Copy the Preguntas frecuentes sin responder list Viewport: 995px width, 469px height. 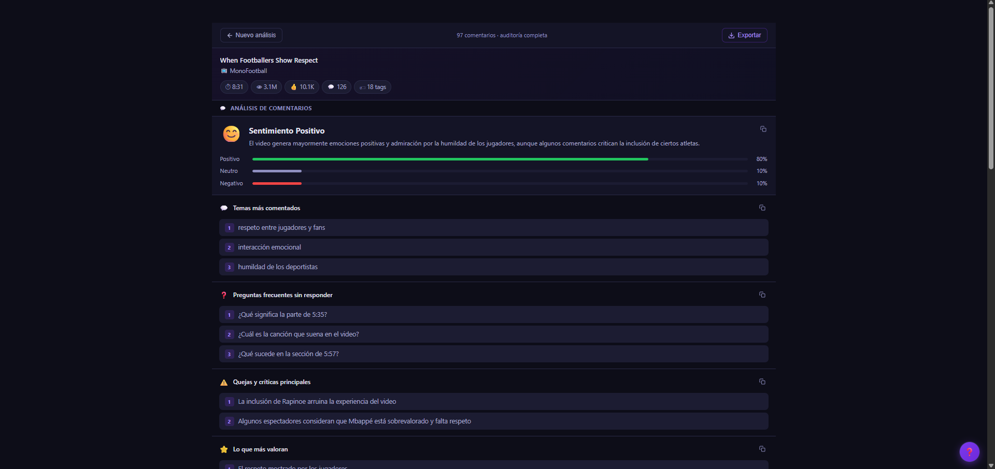point(762,295)
